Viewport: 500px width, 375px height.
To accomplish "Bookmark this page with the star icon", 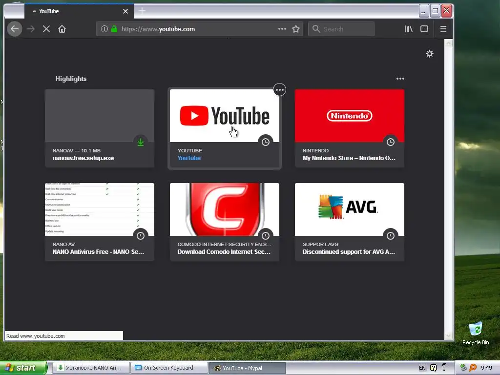I will (296, 29).
